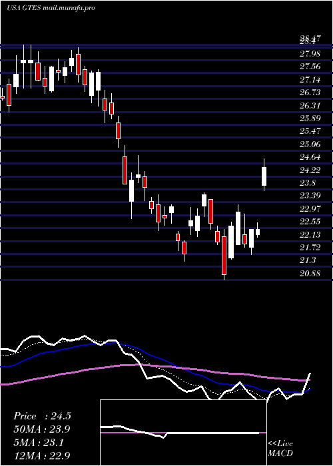The image size is (333, 466).
Task: Select the 24.64 price axis label
Action: pos(310,157)
